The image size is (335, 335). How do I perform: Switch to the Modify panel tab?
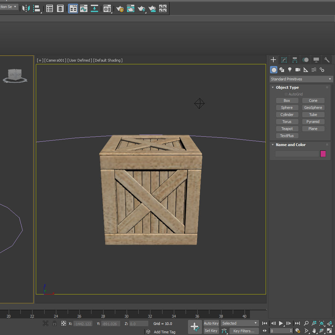(x=284, y=60)
